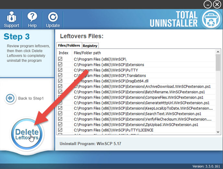
Task: Click the Update refresh icon
Action: coord(53,17)
